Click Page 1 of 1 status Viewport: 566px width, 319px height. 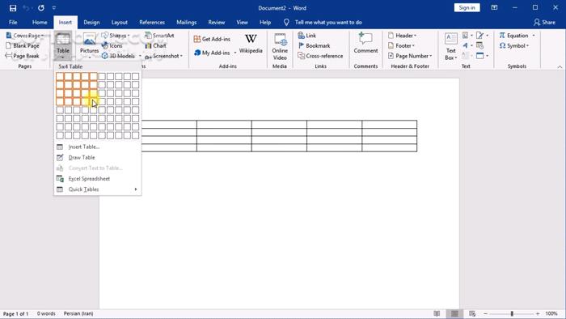(x=15, y=313)
